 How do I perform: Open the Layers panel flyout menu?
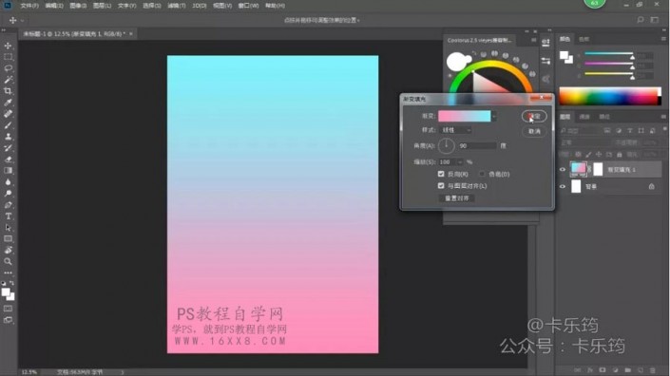(x=663, y=117)
